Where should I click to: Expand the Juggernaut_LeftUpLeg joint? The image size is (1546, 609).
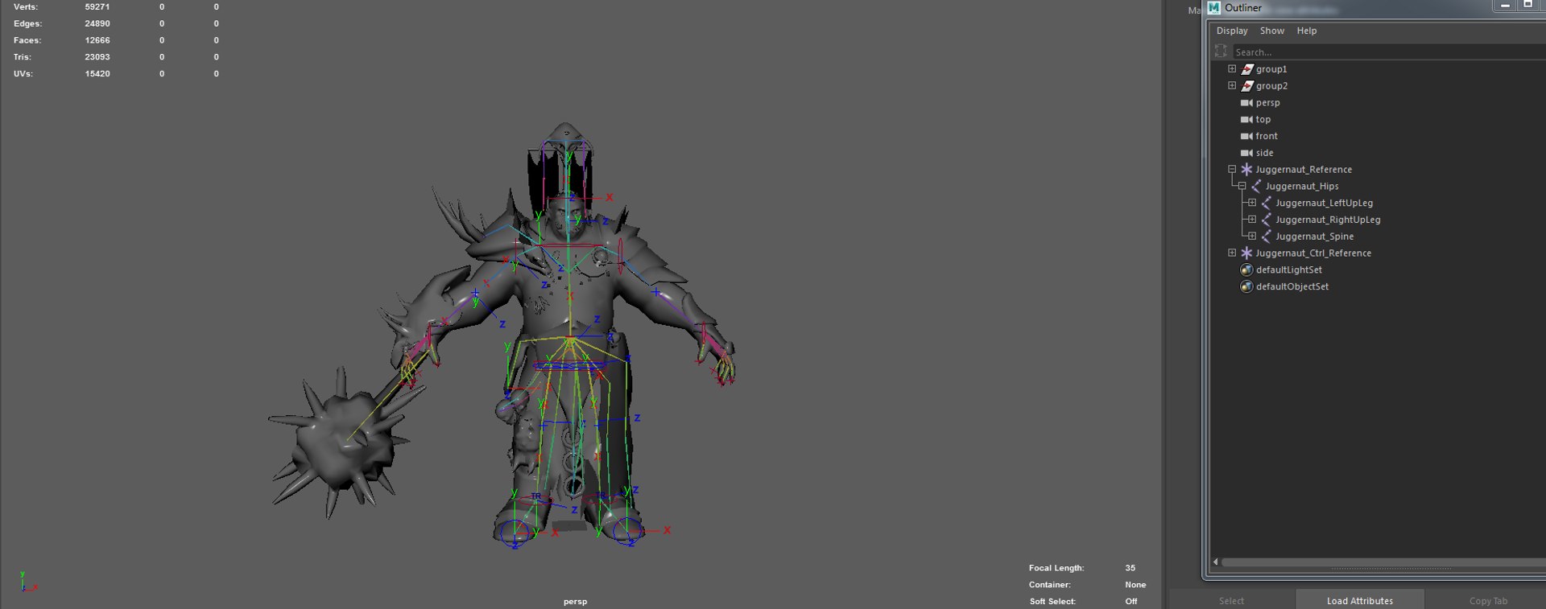pos(1252,203)
